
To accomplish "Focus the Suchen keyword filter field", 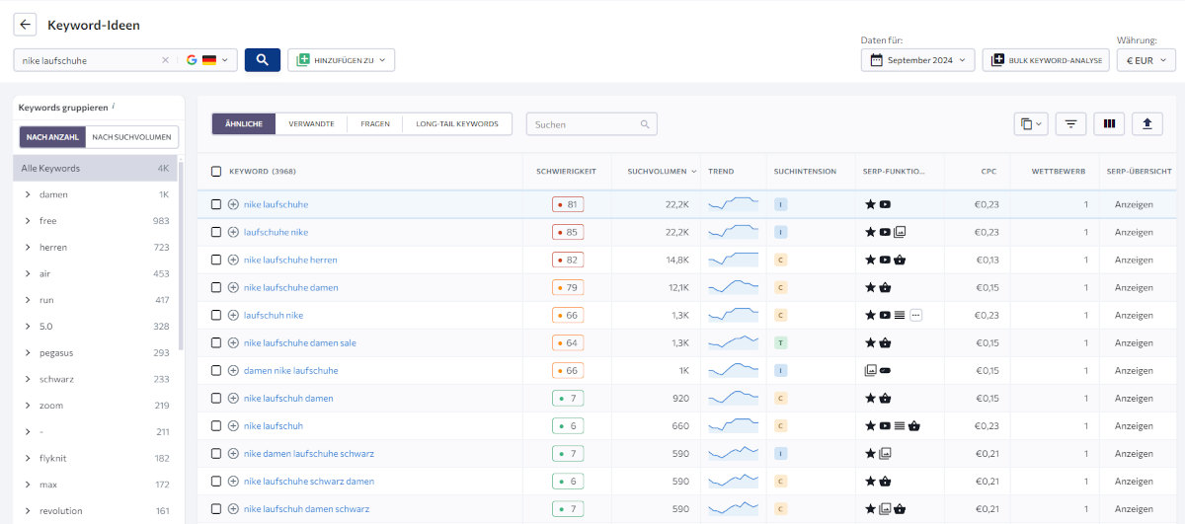I will [x=592, y=124].
